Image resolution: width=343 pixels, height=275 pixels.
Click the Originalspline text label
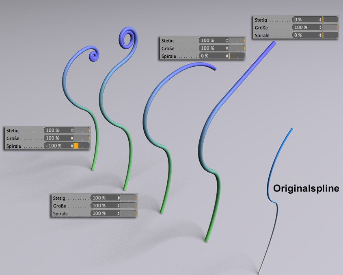pos(306,188)
